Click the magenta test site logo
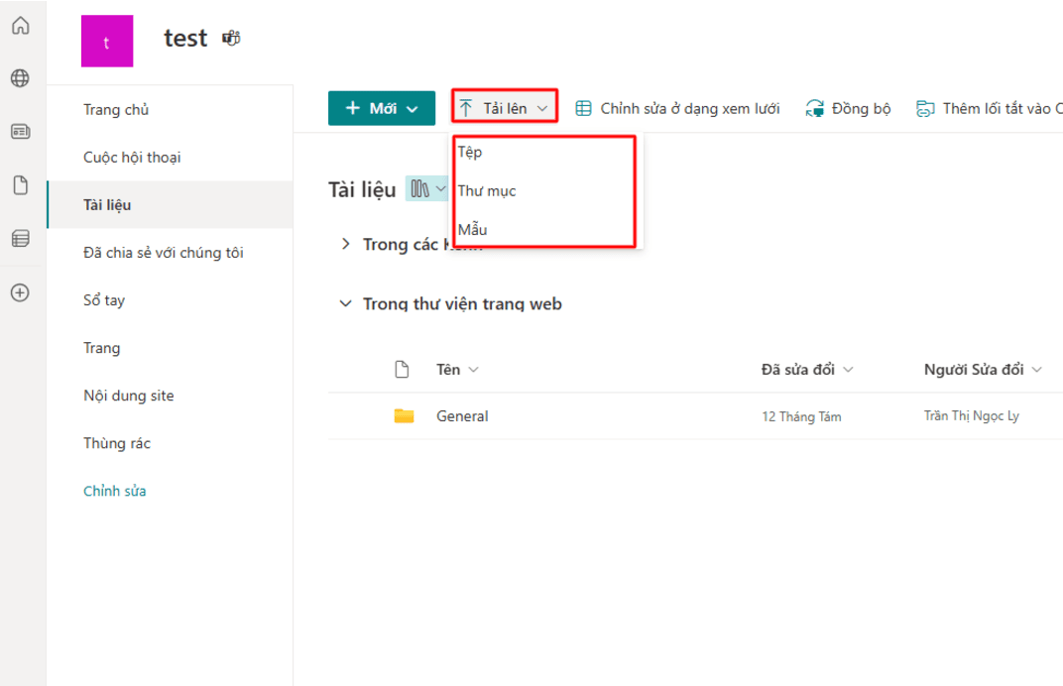 coord(107,42)
